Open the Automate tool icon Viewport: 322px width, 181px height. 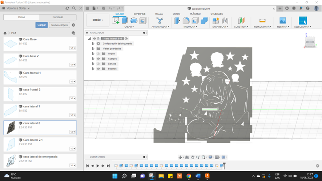160,21
